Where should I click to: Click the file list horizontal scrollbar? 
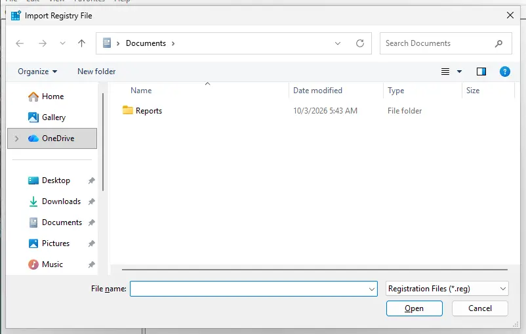tap(315, 269)
